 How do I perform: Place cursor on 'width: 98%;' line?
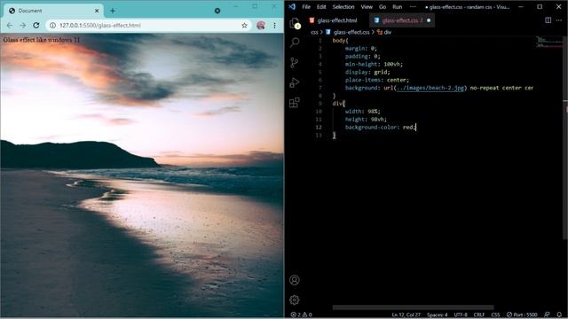point(363,112)
